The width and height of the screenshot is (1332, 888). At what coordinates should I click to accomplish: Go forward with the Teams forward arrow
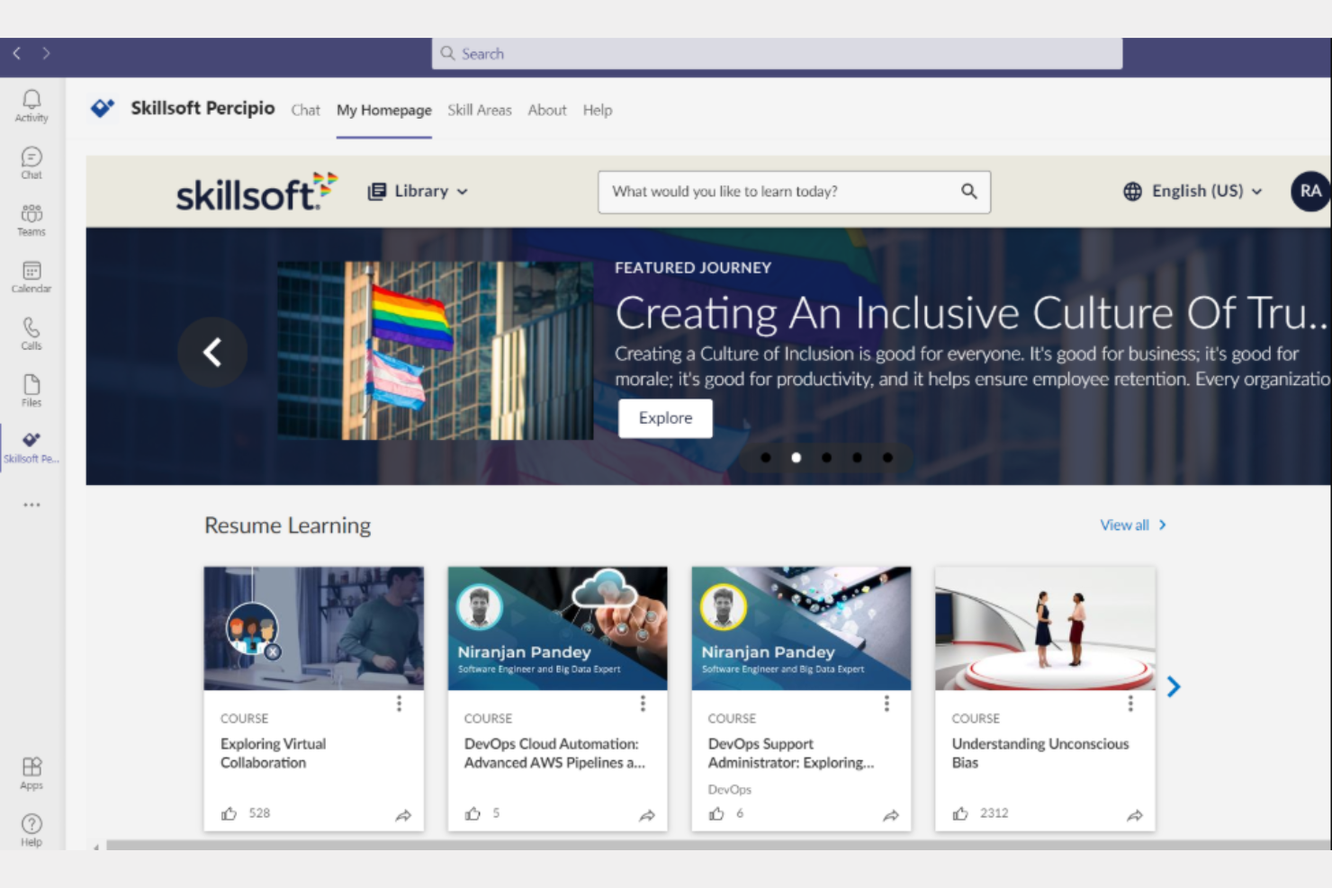pos(46,53)
